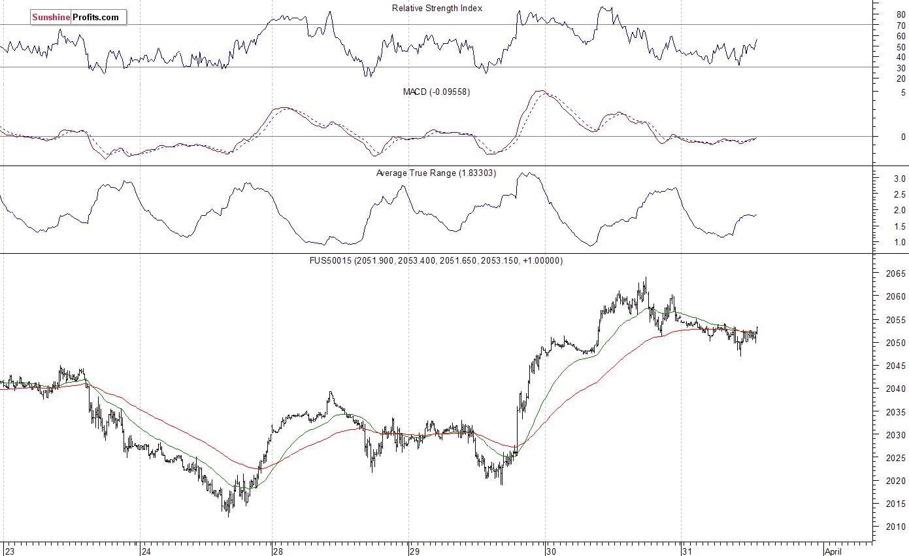Screen dimensions: 909x556
Task: Click the ATR 1.0 axis label
Action: [x=899, y=242]
